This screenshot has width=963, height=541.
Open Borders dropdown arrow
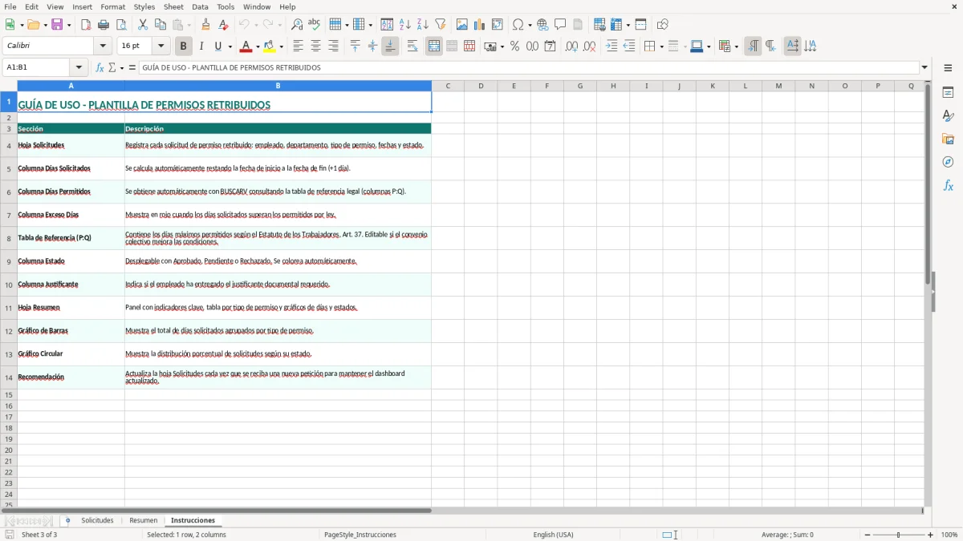click(x=661, y=46)
